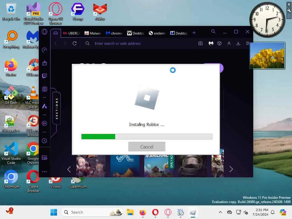
Task: Select r3dfox desktop shortcut
Action: (x=100, y=12)
